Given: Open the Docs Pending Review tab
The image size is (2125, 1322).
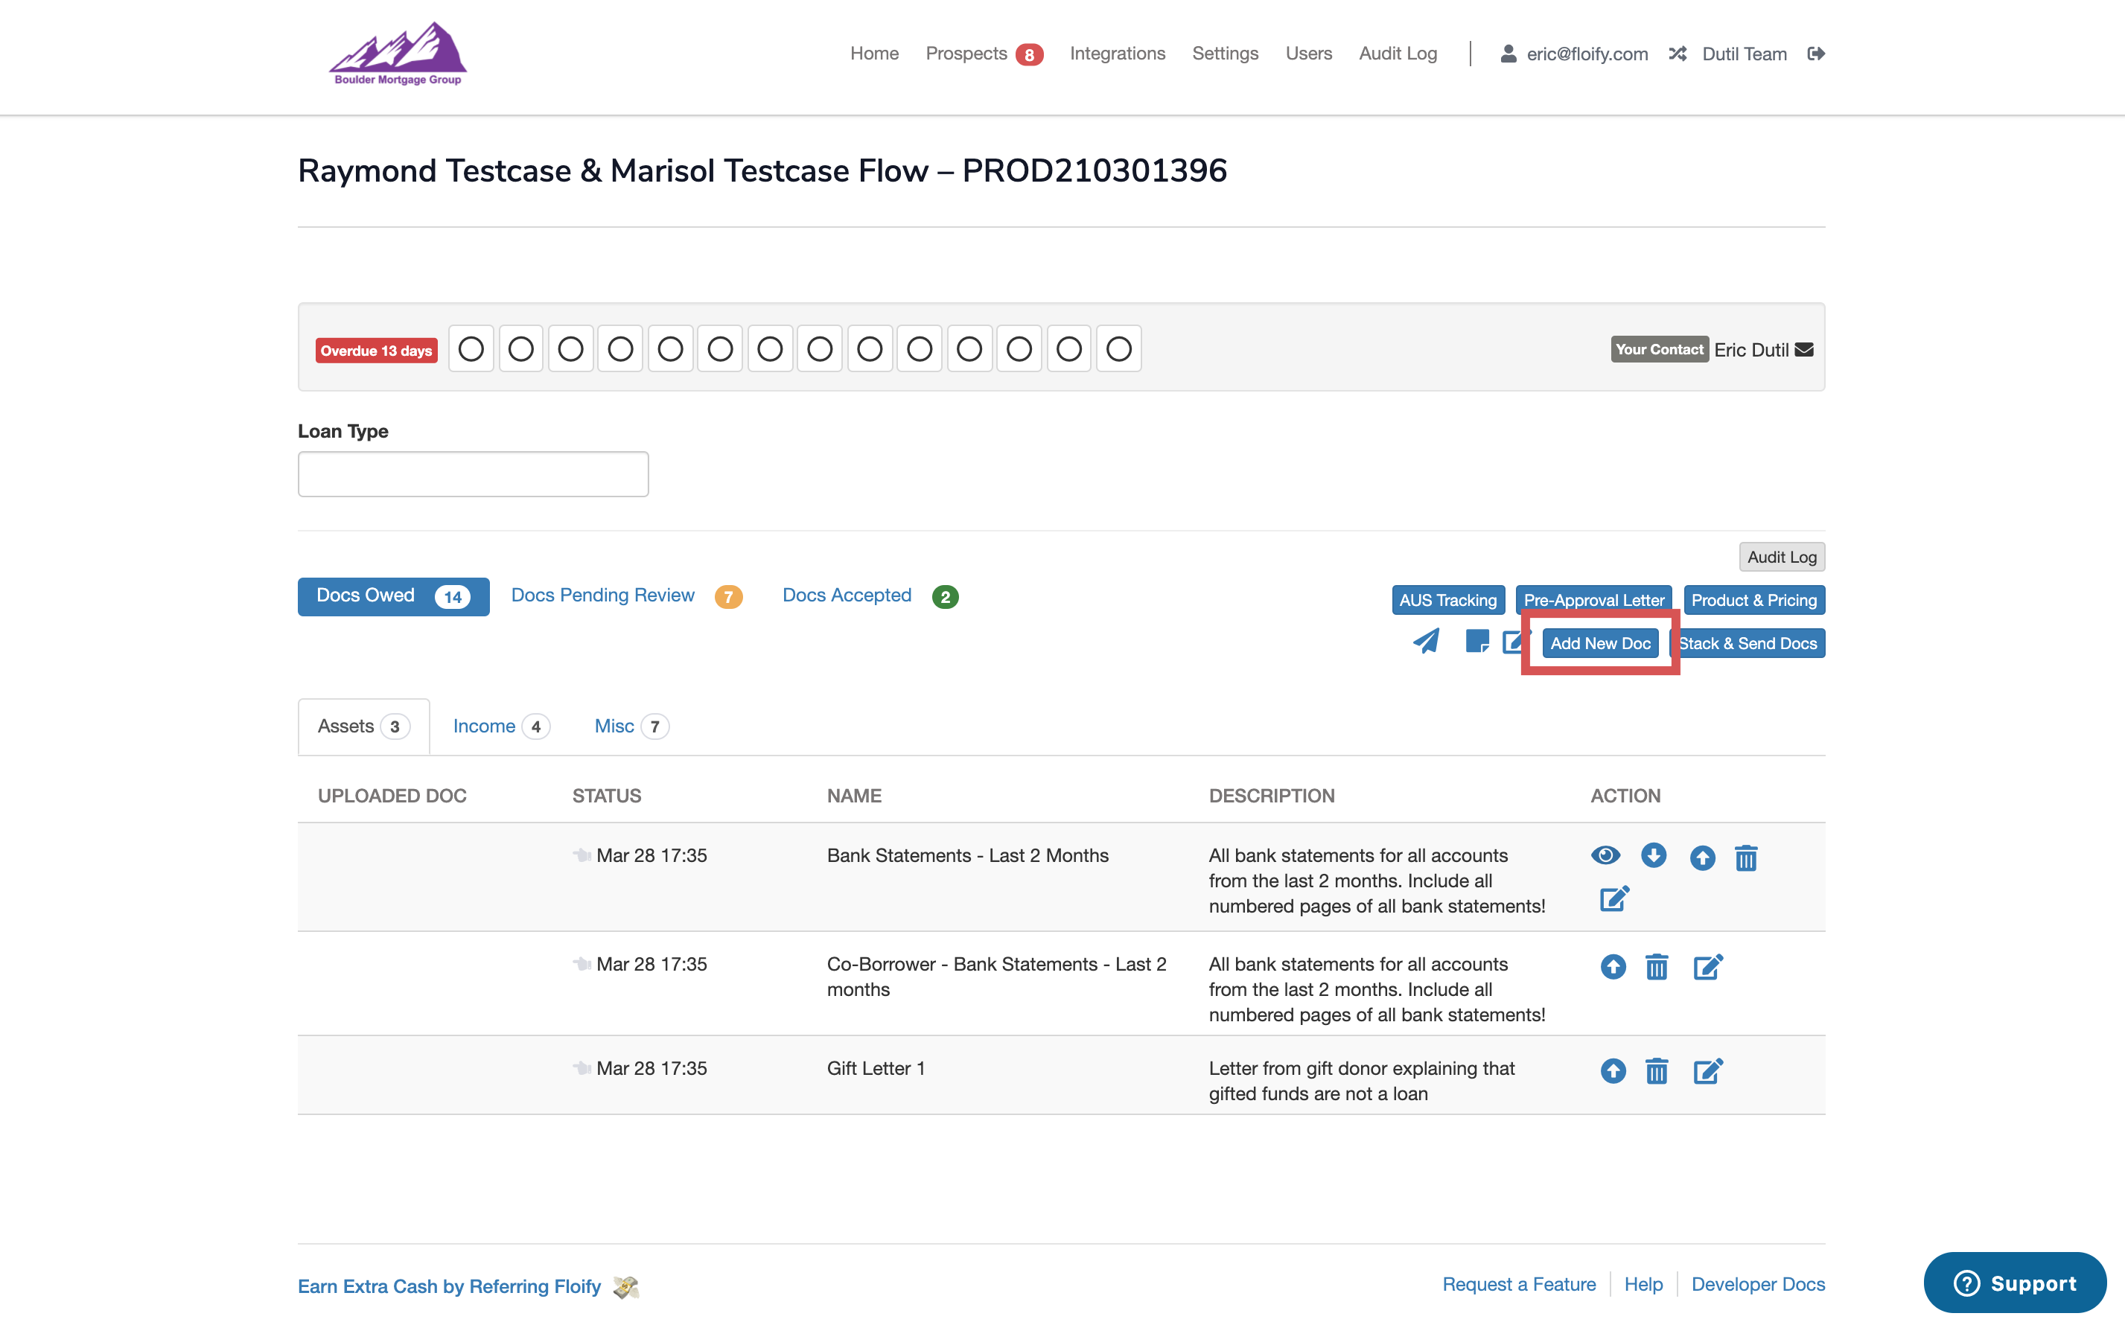Looking at the screenshot, I should coord(603,595).
